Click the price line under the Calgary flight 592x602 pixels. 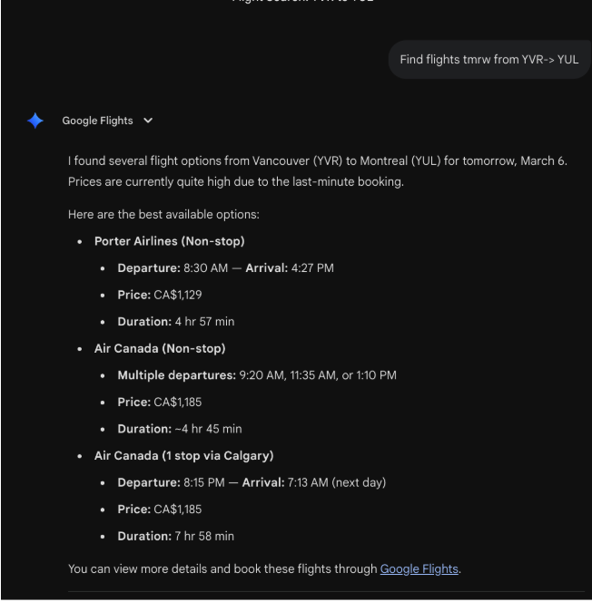pos(160,510)
